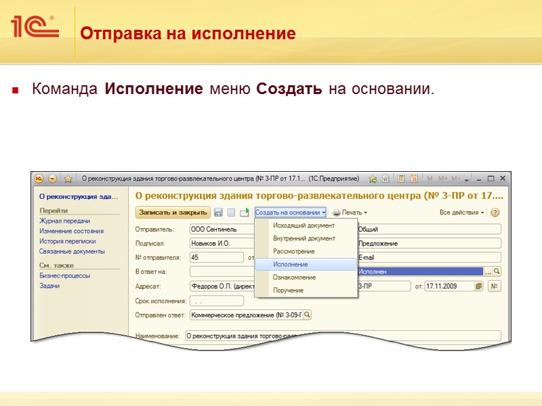
Task: Click the № отправителя field 45
Action: [x=217, y=258]
